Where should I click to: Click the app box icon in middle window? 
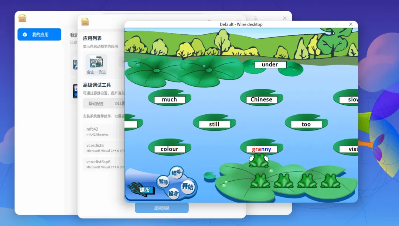pyautogui.click(x=85, y=22)
